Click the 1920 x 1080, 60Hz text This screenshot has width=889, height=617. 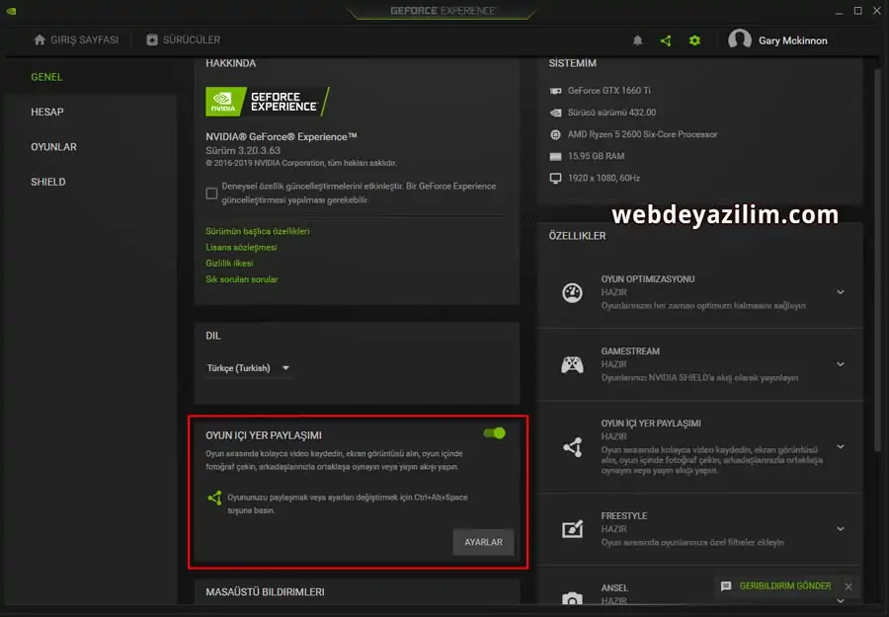(x=604, y=179)
